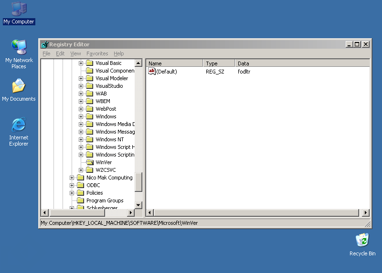Minimize the Registry Editor window
The width and height of the screenshot is (382, 273).
[x=349, y=44]
